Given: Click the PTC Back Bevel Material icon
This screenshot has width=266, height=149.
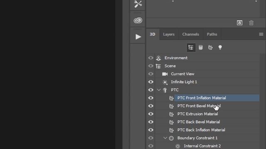Looking at the screenshot, I should 172,122.
